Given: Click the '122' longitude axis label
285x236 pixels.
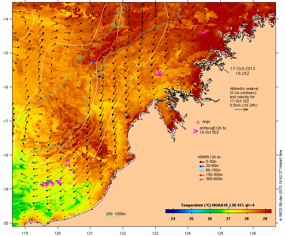Looking at the screenshot, I should 123,233.
